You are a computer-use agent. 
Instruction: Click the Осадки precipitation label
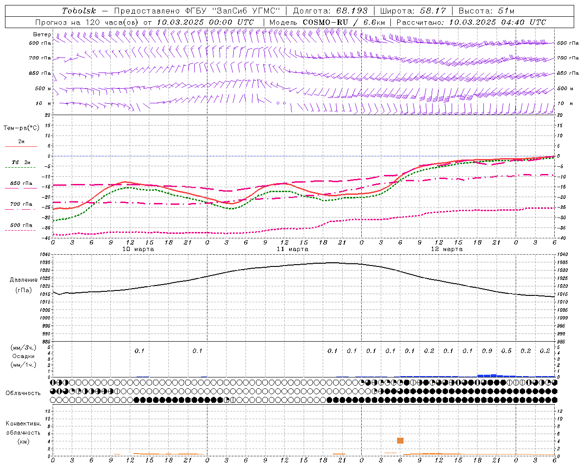pos(24,356)
